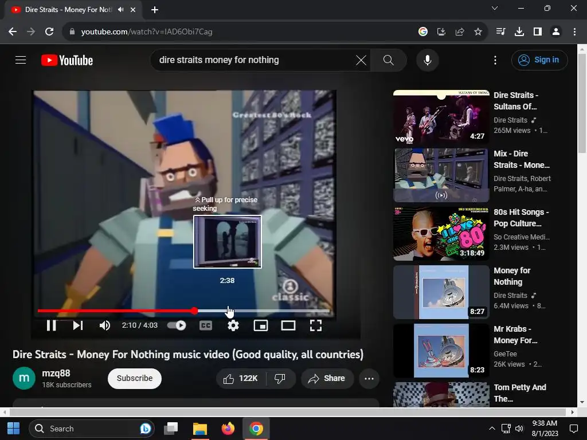Click the Windows taskbar Search box

[x=92, y=429]
